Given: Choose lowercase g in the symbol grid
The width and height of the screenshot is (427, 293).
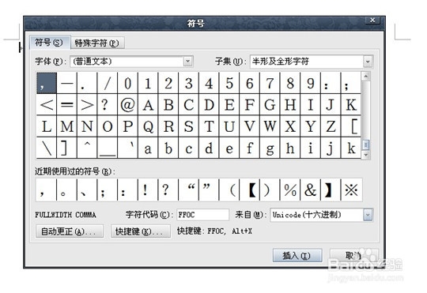Looking at the screenshot, I should coord(270,148).
